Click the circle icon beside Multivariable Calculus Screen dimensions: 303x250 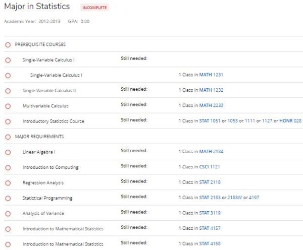point(8,106)
